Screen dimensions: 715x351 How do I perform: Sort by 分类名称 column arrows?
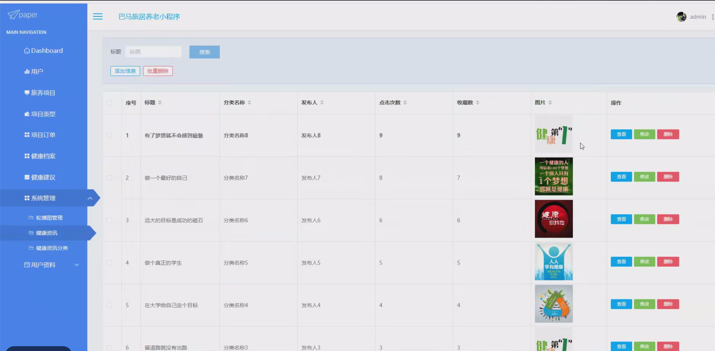249,103
